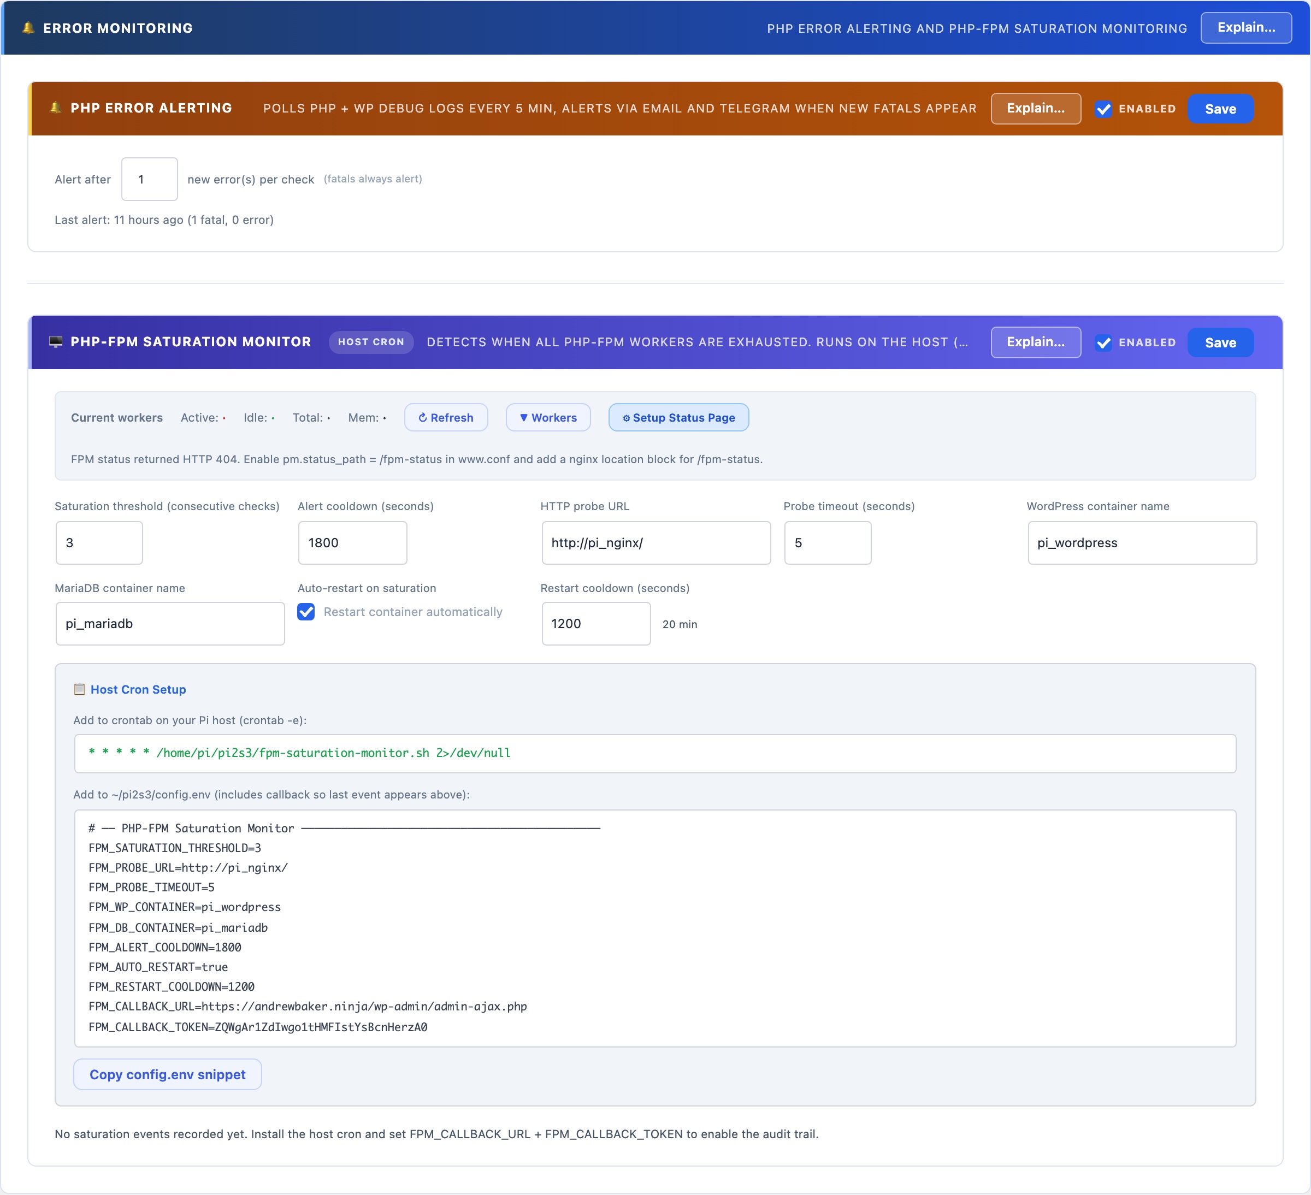The height and width of the screenshot is (1195, 1311).
Task: Click the Last alert 11 hours ago text
Action: [x=164, y=220]
